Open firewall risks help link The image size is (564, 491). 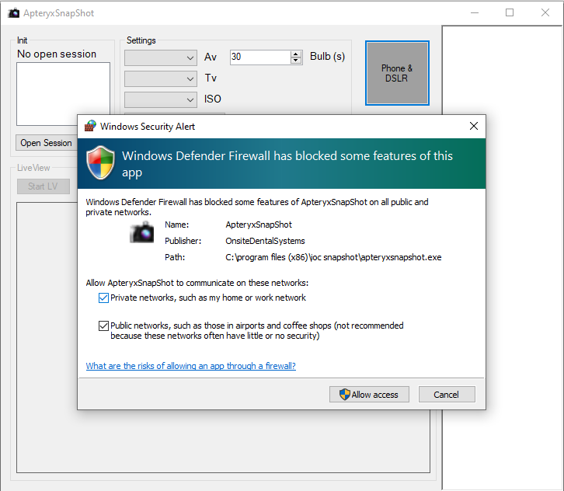click(190, 366)
